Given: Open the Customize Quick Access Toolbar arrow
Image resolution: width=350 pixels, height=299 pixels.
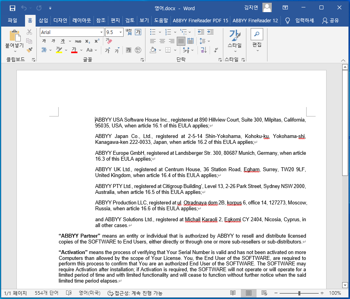Looking at the screenshot, I should (50, 8).
